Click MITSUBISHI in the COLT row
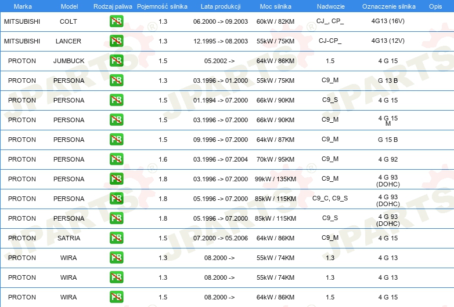 (x=22, y=21)
